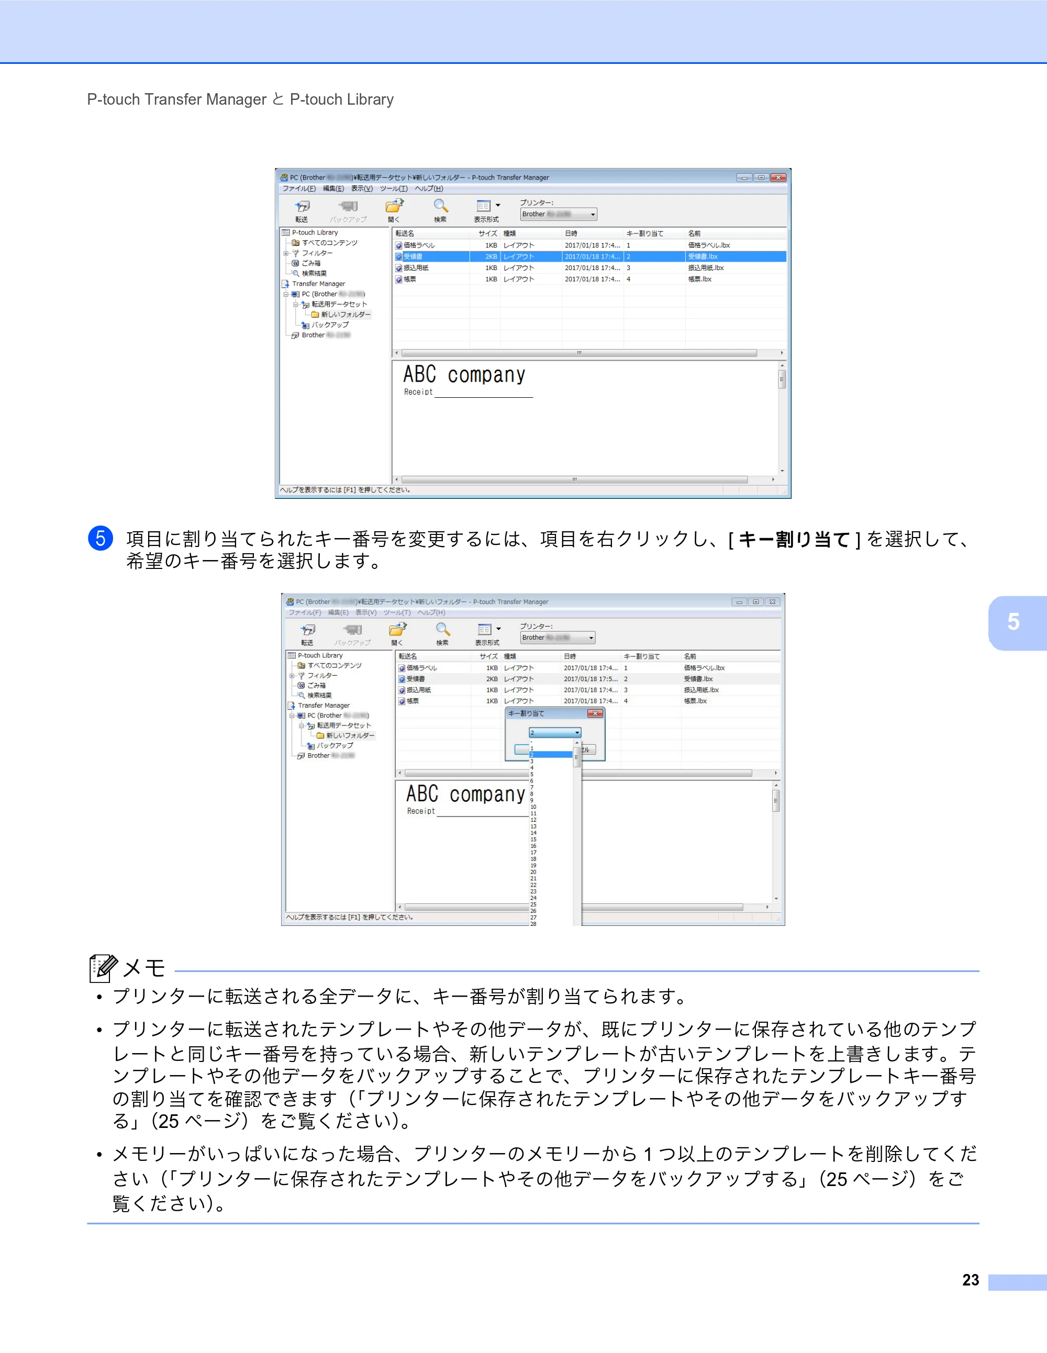Expand フィルター node in first screenshot tree
The width and height of the screenshot is (1047, 1353).
pos(286,253)
